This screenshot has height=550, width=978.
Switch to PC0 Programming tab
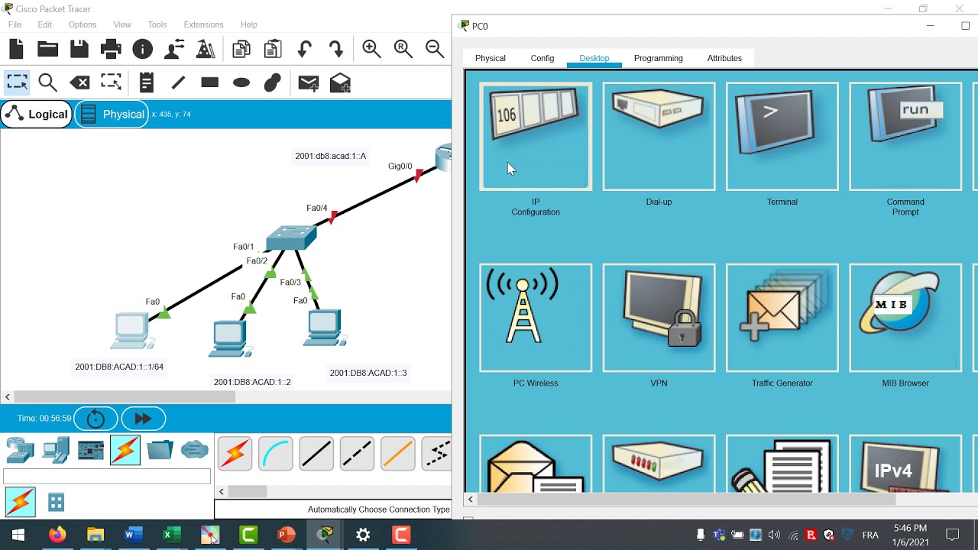659,58
